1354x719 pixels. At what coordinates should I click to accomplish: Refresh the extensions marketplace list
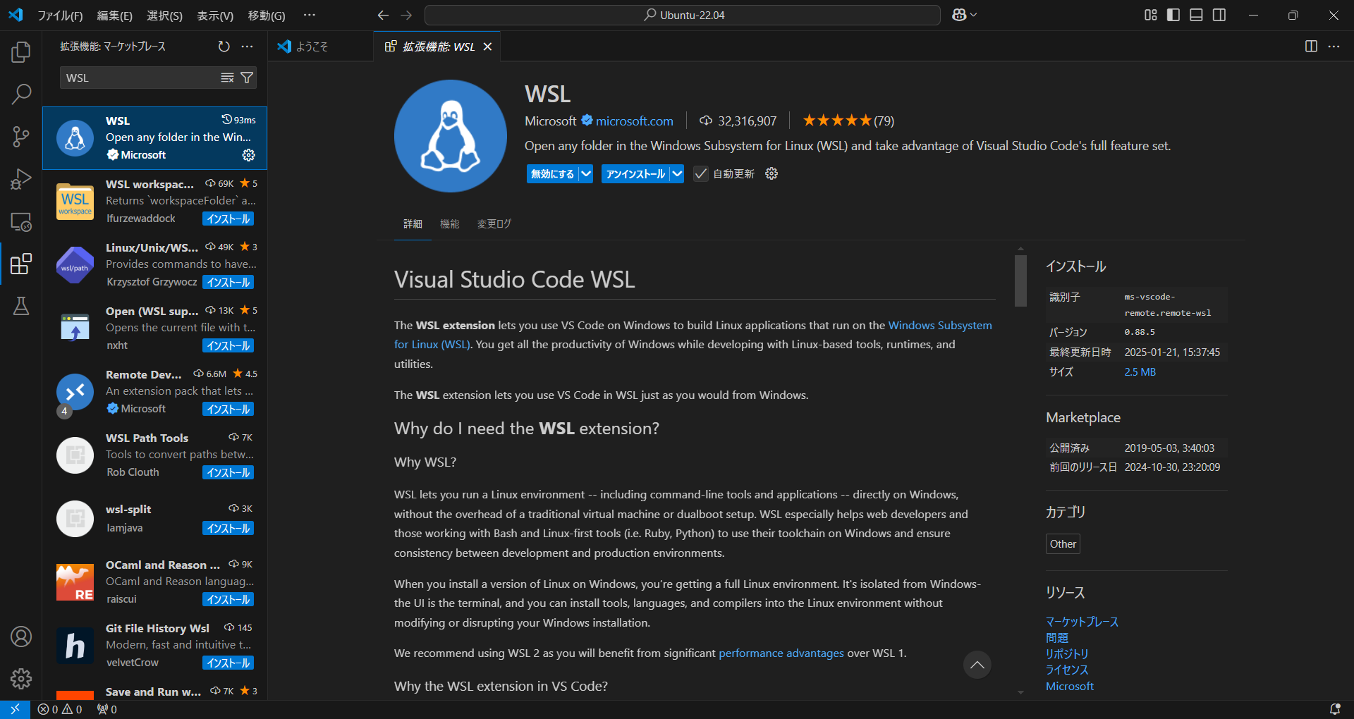click(x=224, y=47)
